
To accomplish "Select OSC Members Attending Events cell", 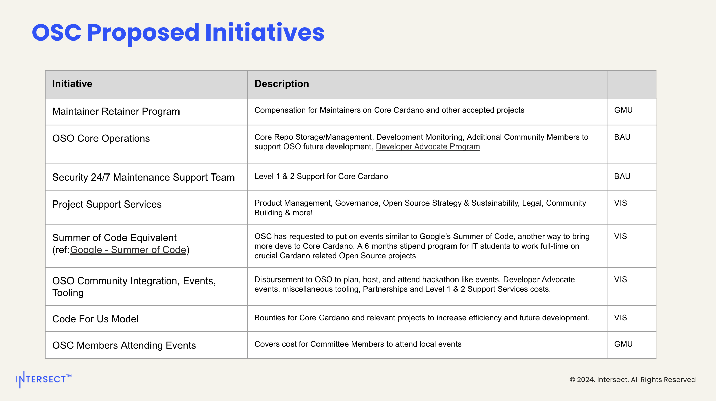I will pos(124,346).
